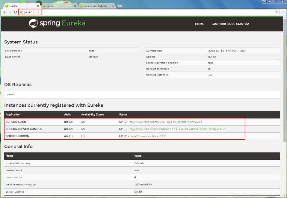Image resolution: width=287 pixels, height=198 pixels.
Task: Click the Availability Zones column header
Action: coord(93,114)
